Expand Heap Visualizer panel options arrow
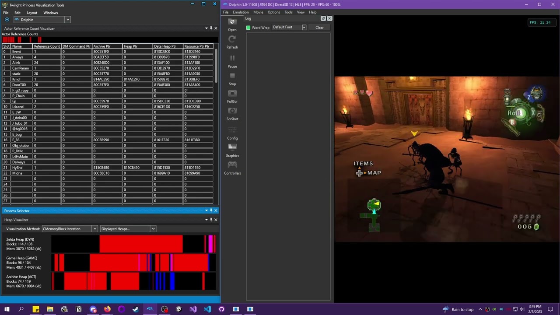560x315 pixels. (x=206, y=220)
